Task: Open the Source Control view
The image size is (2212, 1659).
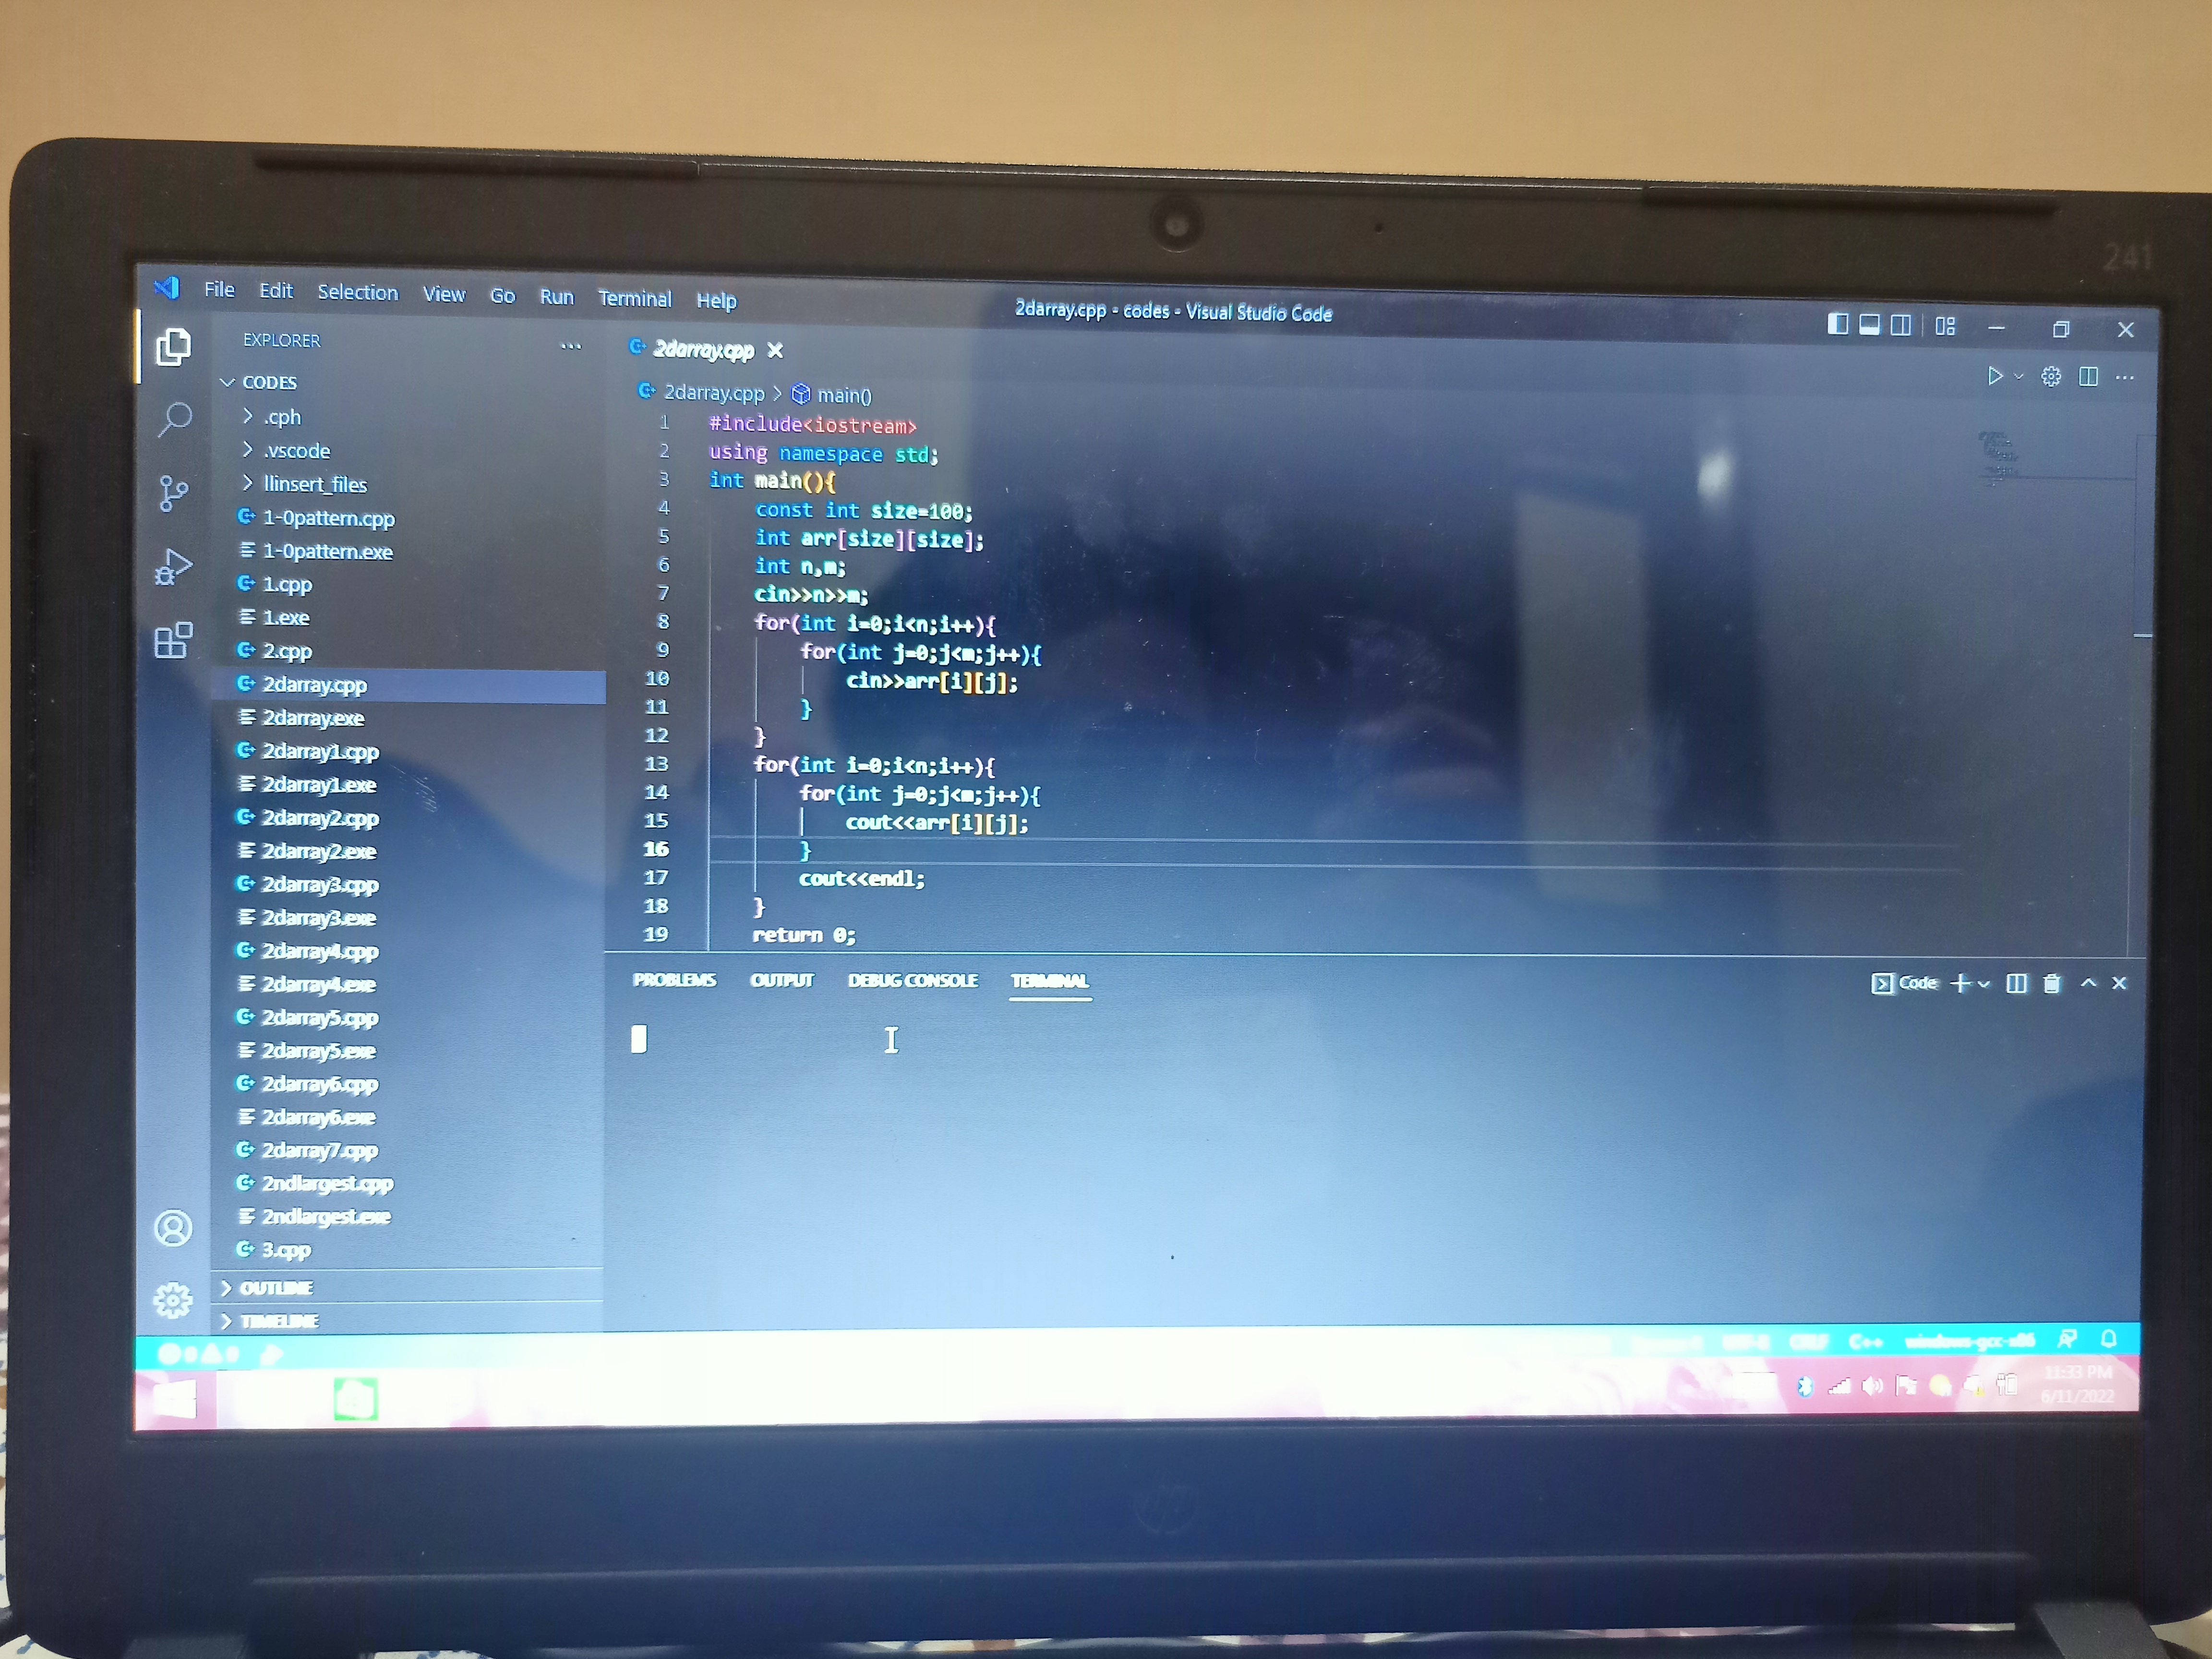Action: 173,493
